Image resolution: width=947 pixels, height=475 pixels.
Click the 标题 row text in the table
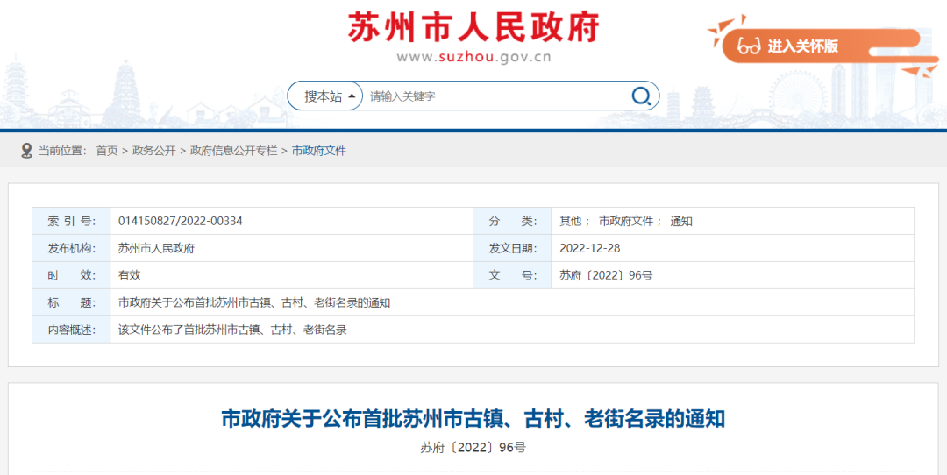tap(254, 302)
